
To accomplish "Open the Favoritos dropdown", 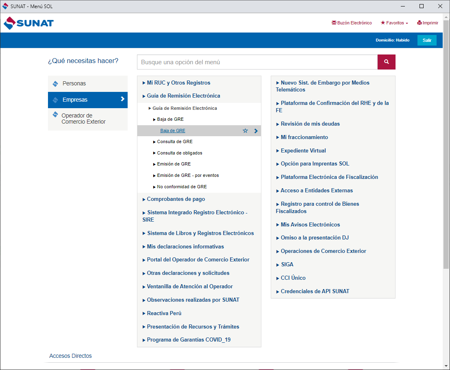I will pos(394,23).
